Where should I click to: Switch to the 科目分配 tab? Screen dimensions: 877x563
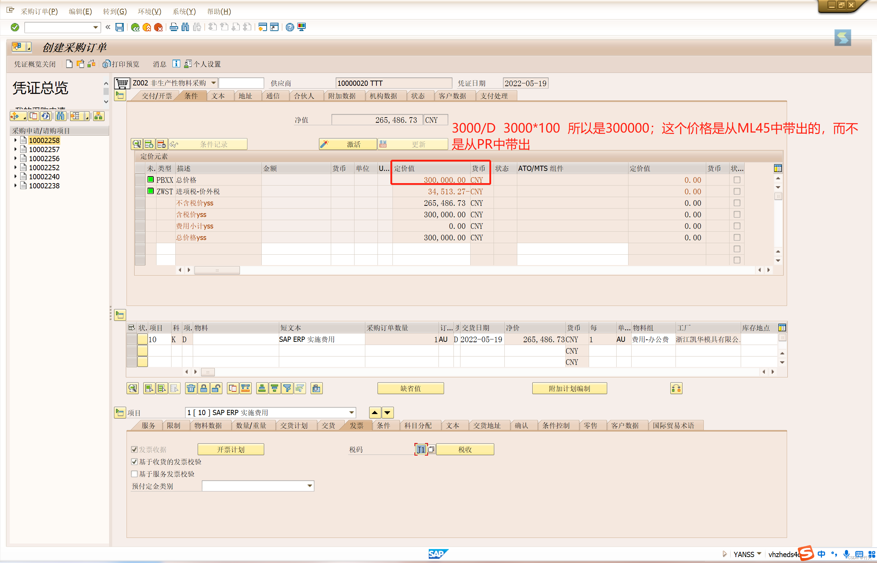pyautogui.click(x=418, y=426)
